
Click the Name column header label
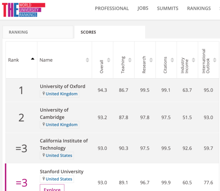pos(46,60)
